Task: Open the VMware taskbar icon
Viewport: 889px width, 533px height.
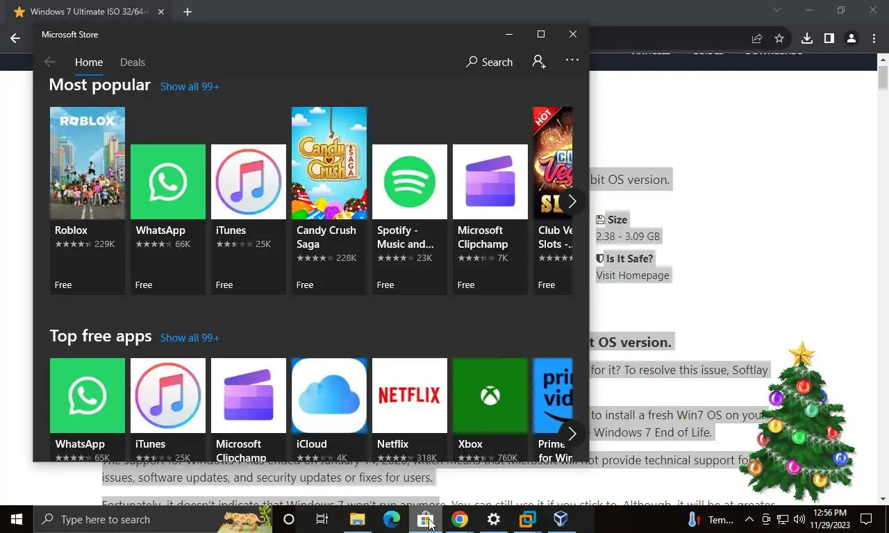Action: coord(527,519)
